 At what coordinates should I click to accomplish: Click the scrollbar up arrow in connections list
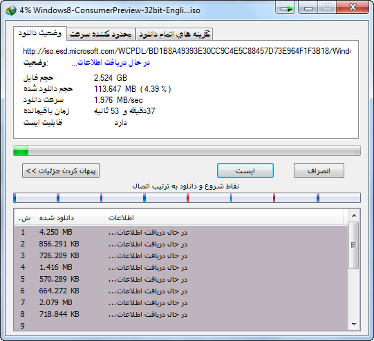(x=354, y=215)
